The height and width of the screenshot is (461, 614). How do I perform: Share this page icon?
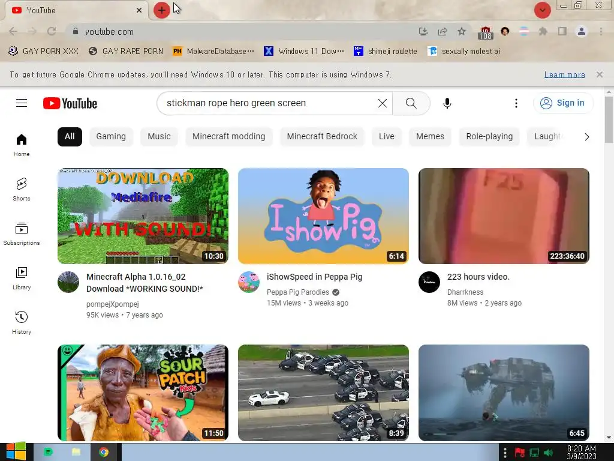[x=443, y=31]
